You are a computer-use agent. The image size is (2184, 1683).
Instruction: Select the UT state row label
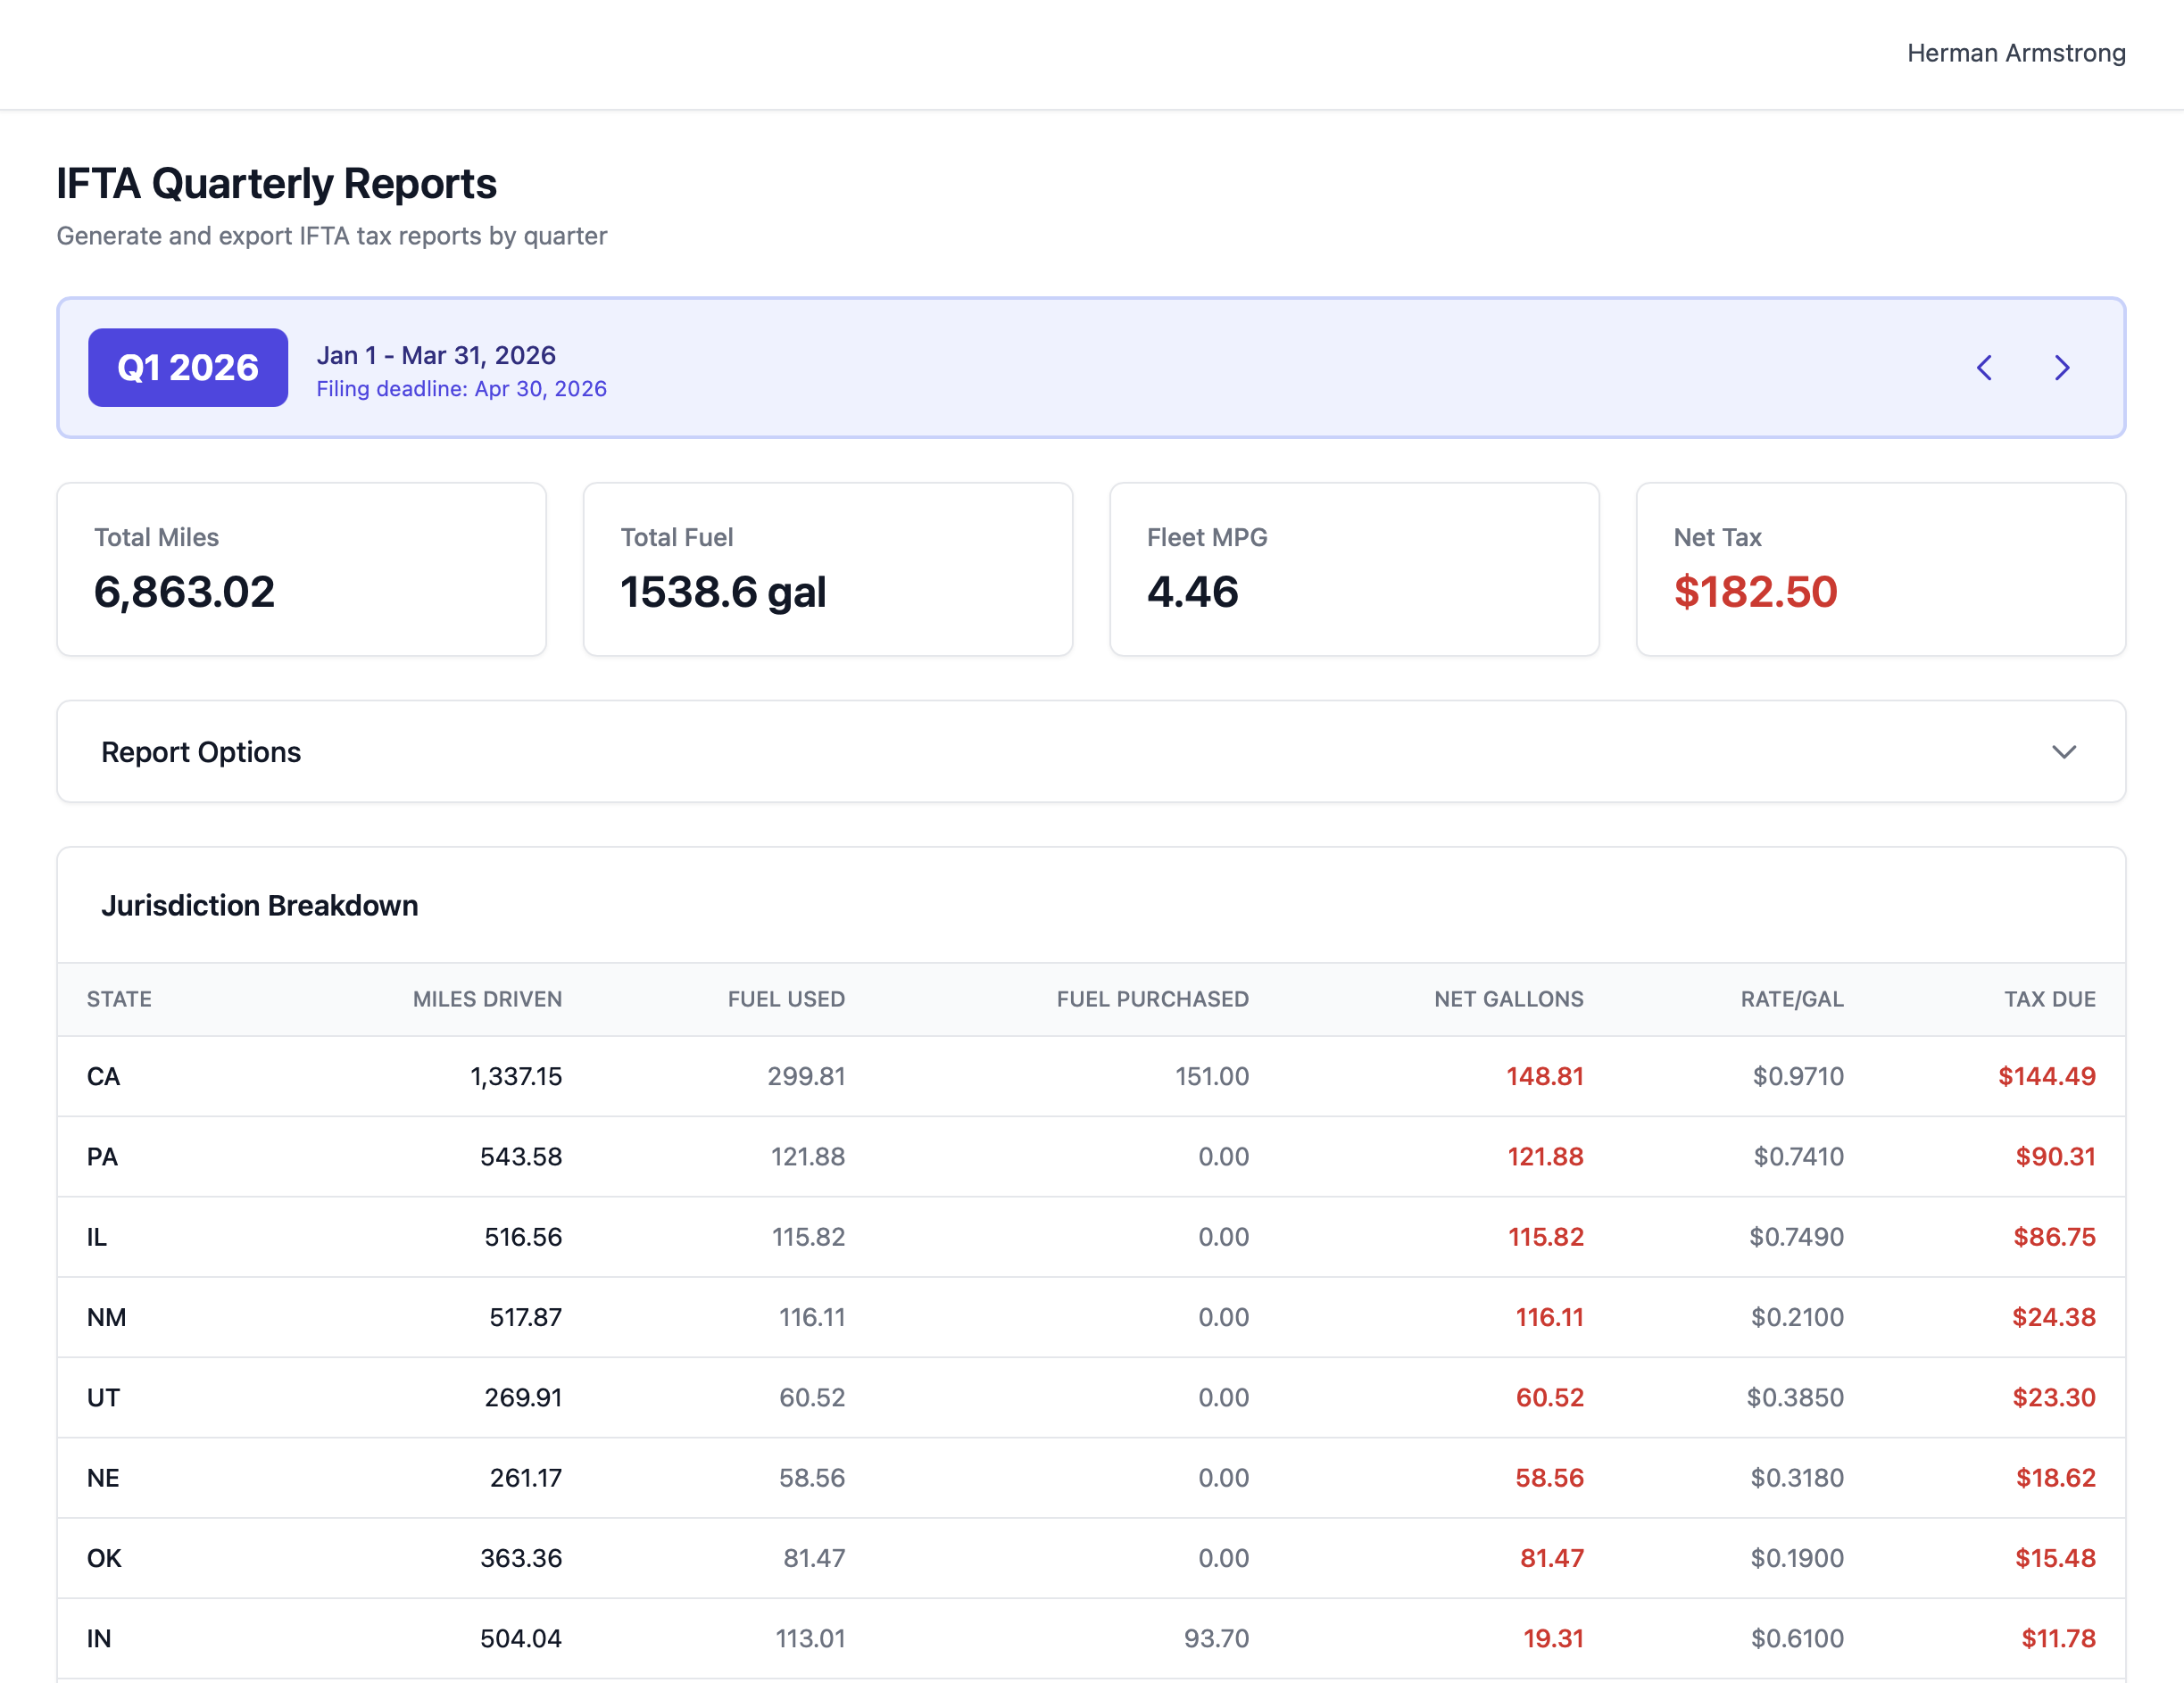point(103,1398)
